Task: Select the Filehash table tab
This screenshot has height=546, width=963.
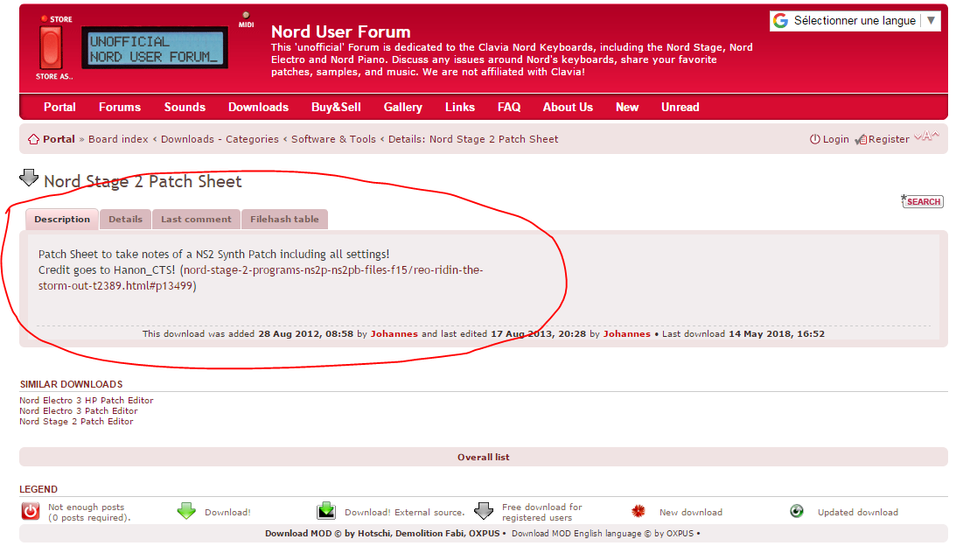Action: 284,219
